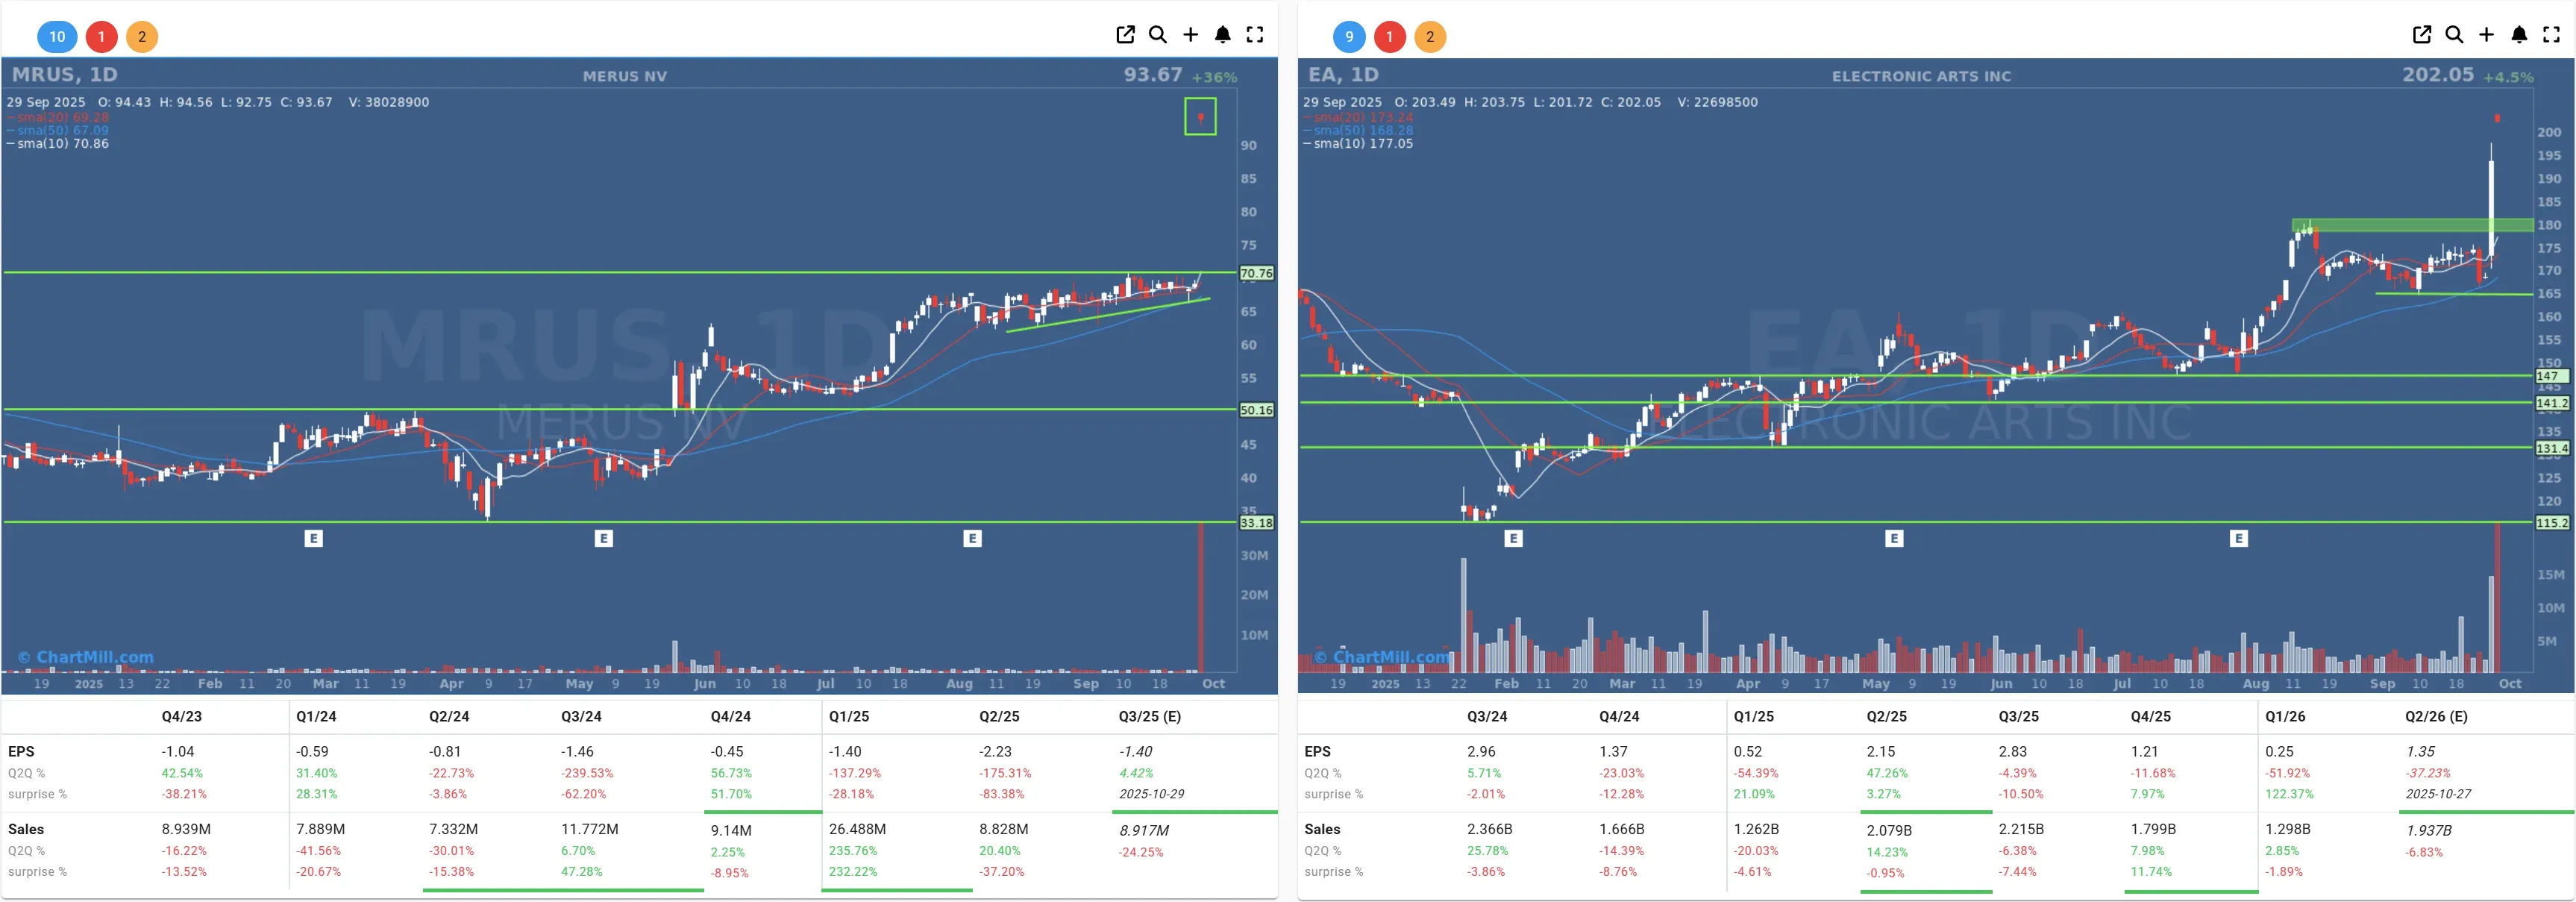Image resolution: width=2576 pixels, height=902 pixels.
Task: Click the July earnings E marker on EA chart
Action: click(2238, 538)
